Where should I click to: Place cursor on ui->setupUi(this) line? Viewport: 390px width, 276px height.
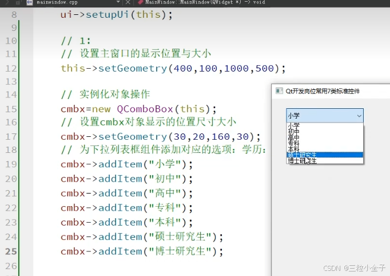pyautogui.click(x=117, y=14)
